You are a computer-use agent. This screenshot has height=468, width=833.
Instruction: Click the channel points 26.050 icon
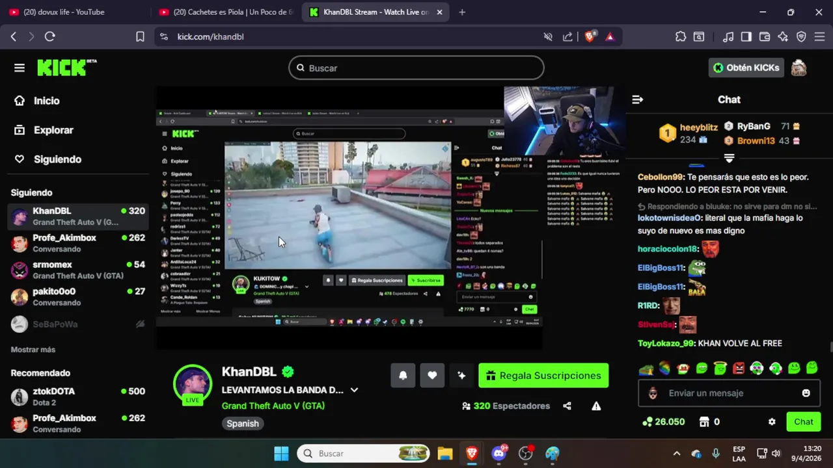647,422
